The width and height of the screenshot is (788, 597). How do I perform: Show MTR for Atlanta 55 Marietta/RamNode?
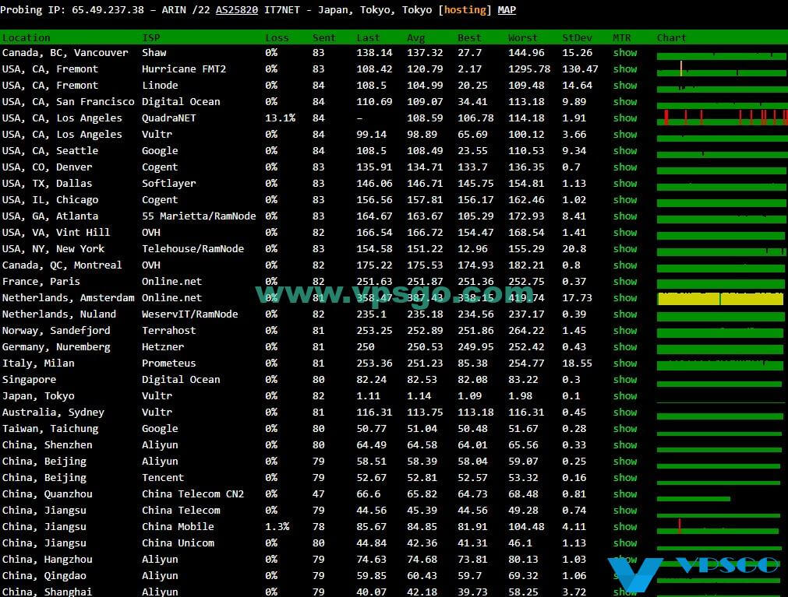(x=625, y=216)
